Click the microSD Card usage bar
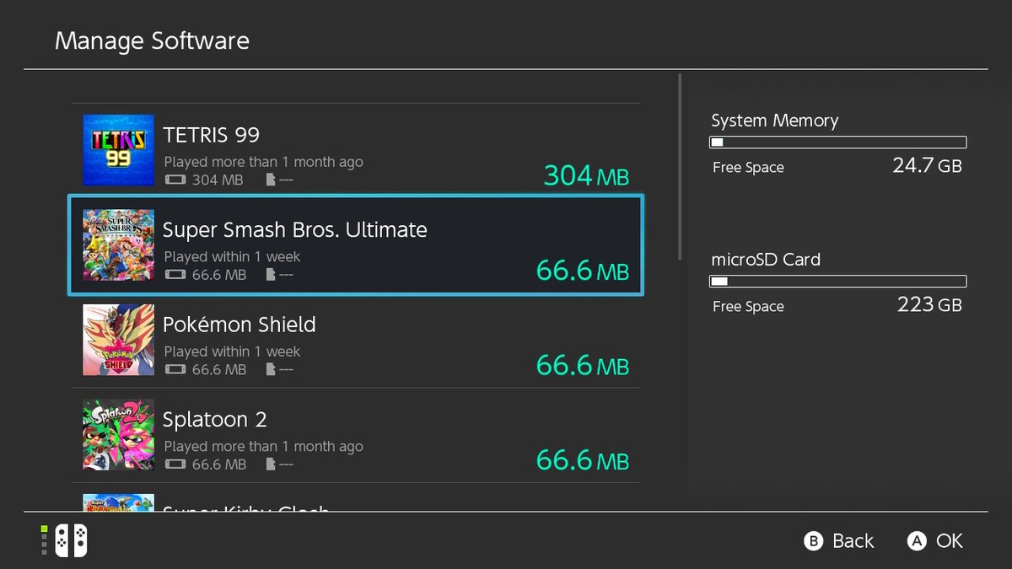The height and width of the screenshot is (569, 1012). 838,282
